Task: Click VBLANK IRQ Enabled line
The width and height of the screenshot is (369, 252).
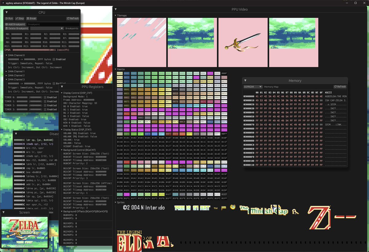Action: coord(80,133)
